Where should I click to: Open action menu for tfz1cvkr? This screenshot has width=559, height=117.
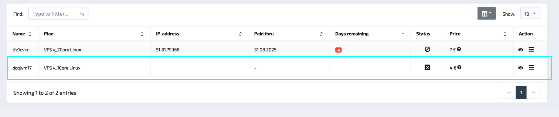[531, 49]
